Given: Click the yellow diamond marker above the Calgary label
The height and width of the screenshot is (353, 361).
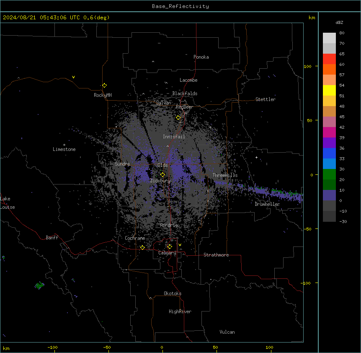Looking at the screenshot, I should click(170, 247).
